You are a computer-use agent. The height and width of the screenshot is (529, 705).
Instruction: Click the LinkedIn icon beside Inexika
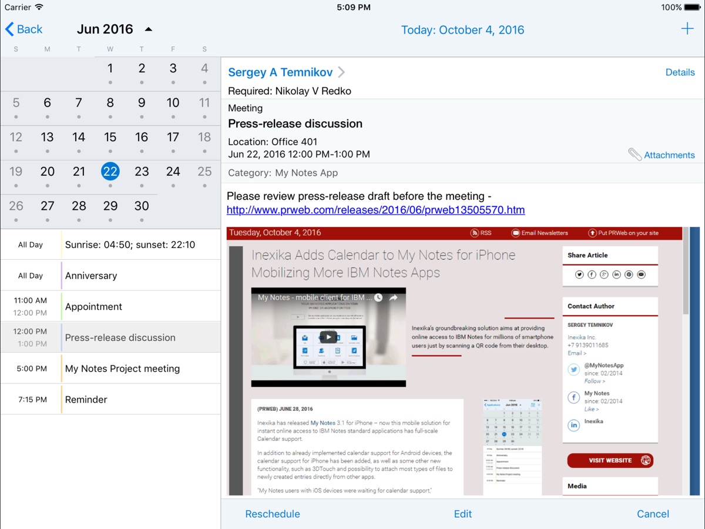click(x=573, y=426)
